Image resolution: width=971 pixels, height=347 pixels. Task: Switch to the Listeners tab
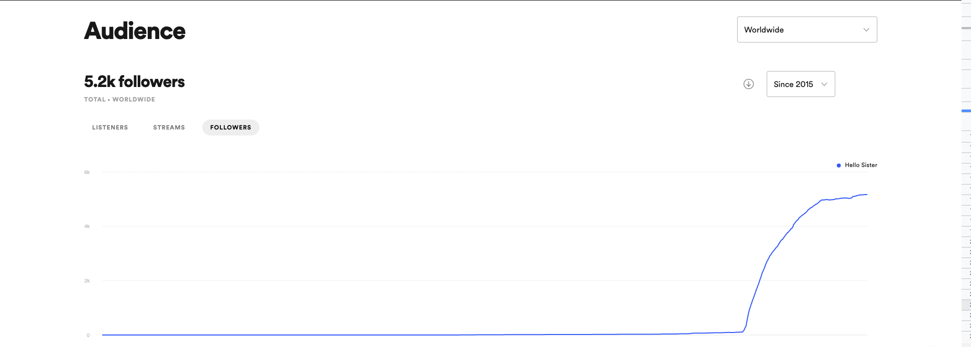point(110,127)
